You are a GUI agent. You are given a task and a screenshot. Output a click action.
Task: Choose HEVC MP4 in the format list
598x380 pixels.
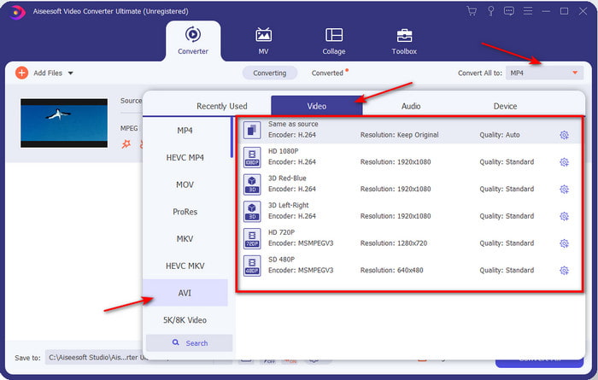[x=185, y=157]
